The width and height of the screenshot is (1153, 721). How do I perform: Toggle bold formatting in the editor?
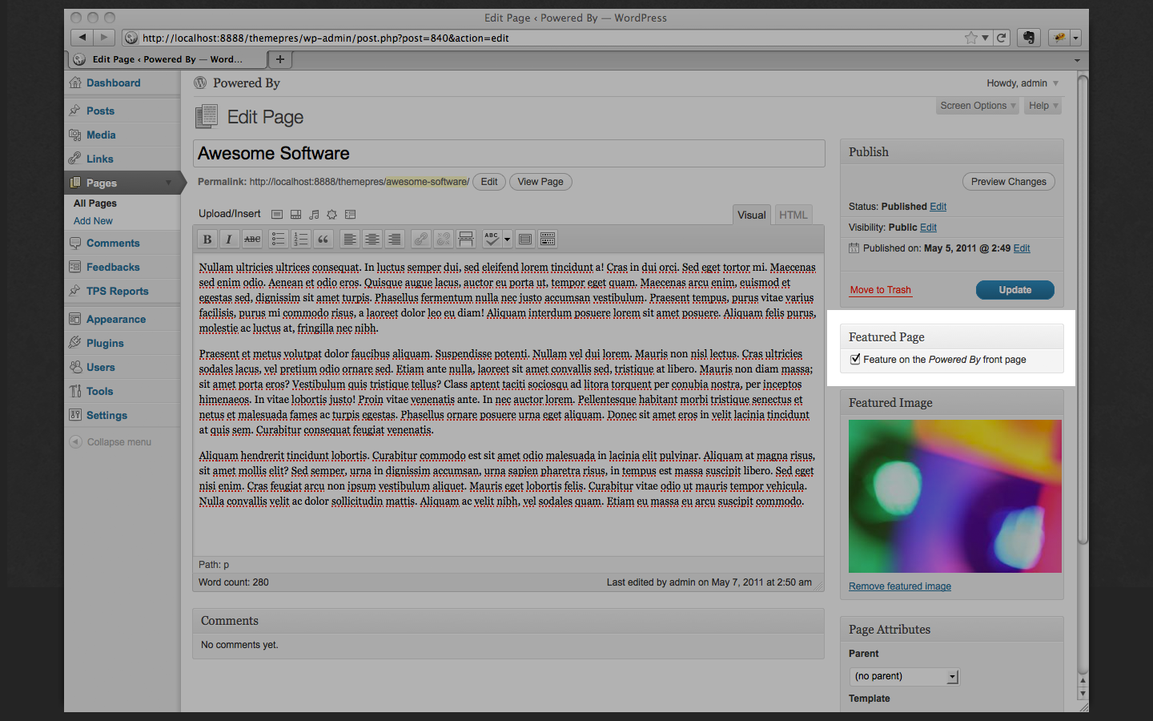click(x=207, y=239)
